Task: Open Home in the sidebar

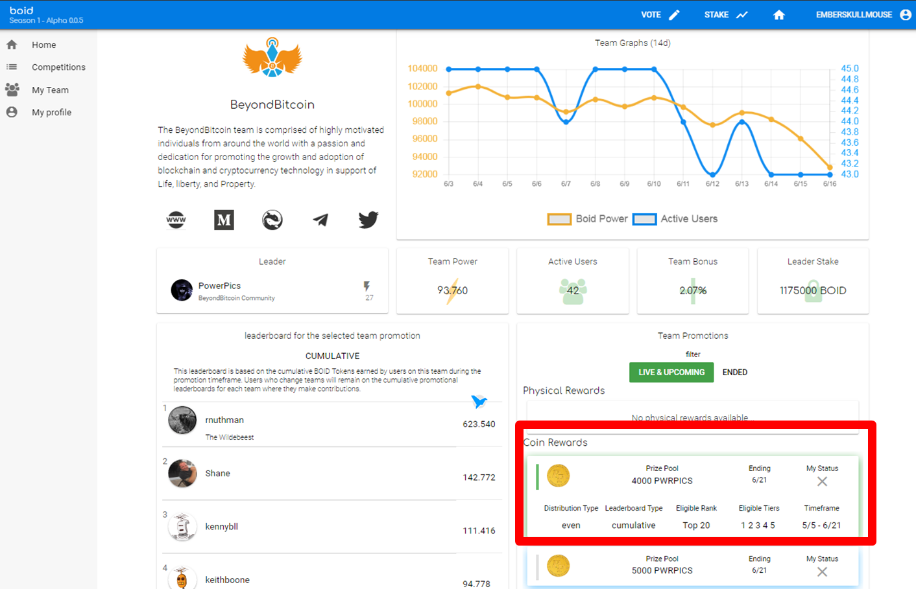Action: [44, 45]
